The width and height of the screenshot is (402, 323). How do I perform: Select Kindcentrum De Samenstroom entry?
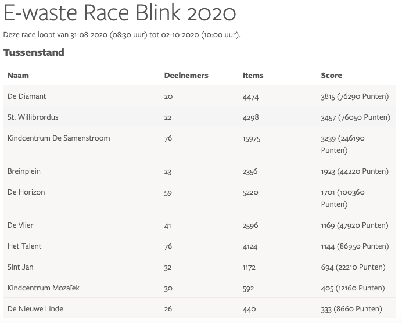(59, 138)
